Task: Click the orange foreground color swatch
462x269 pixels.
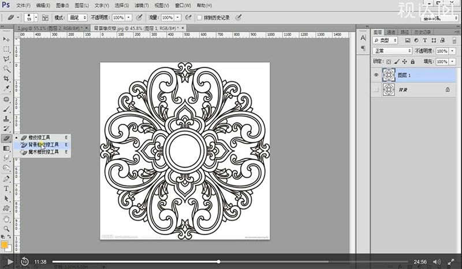Action: pos(4,244)
